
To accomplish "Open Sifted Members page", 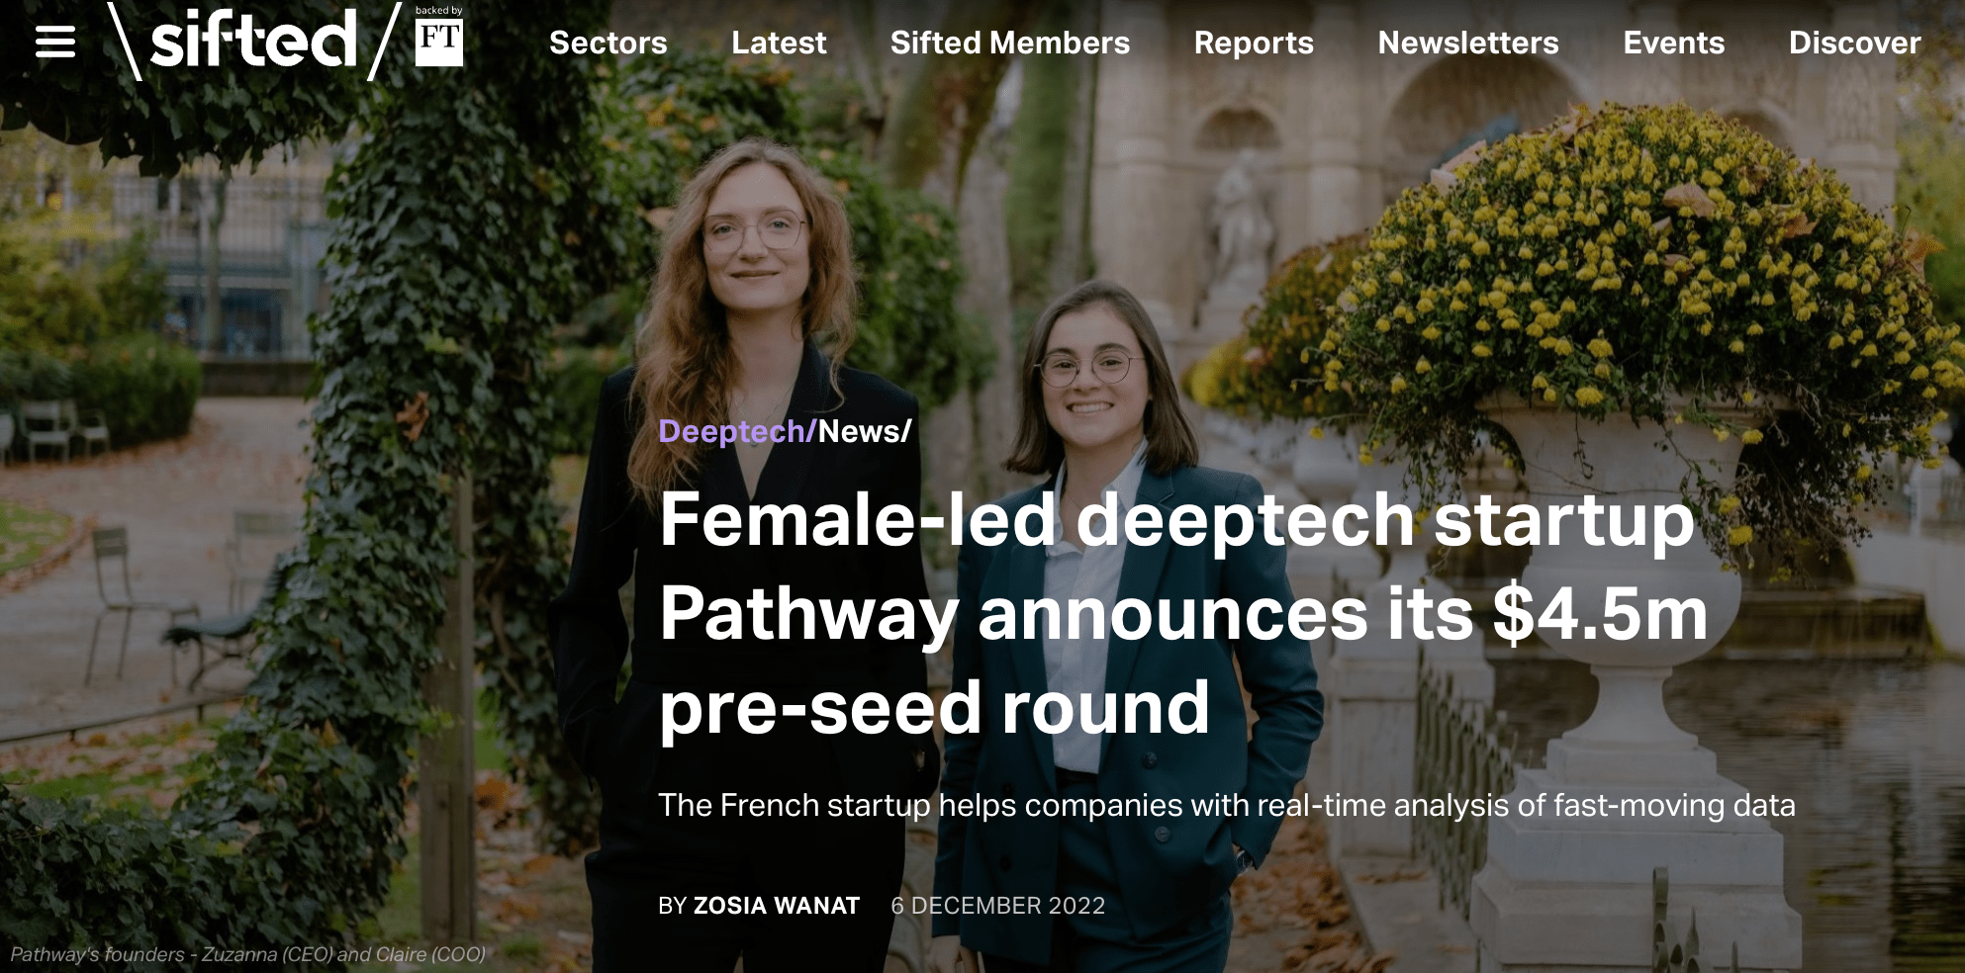I will tap(1010, 43).
